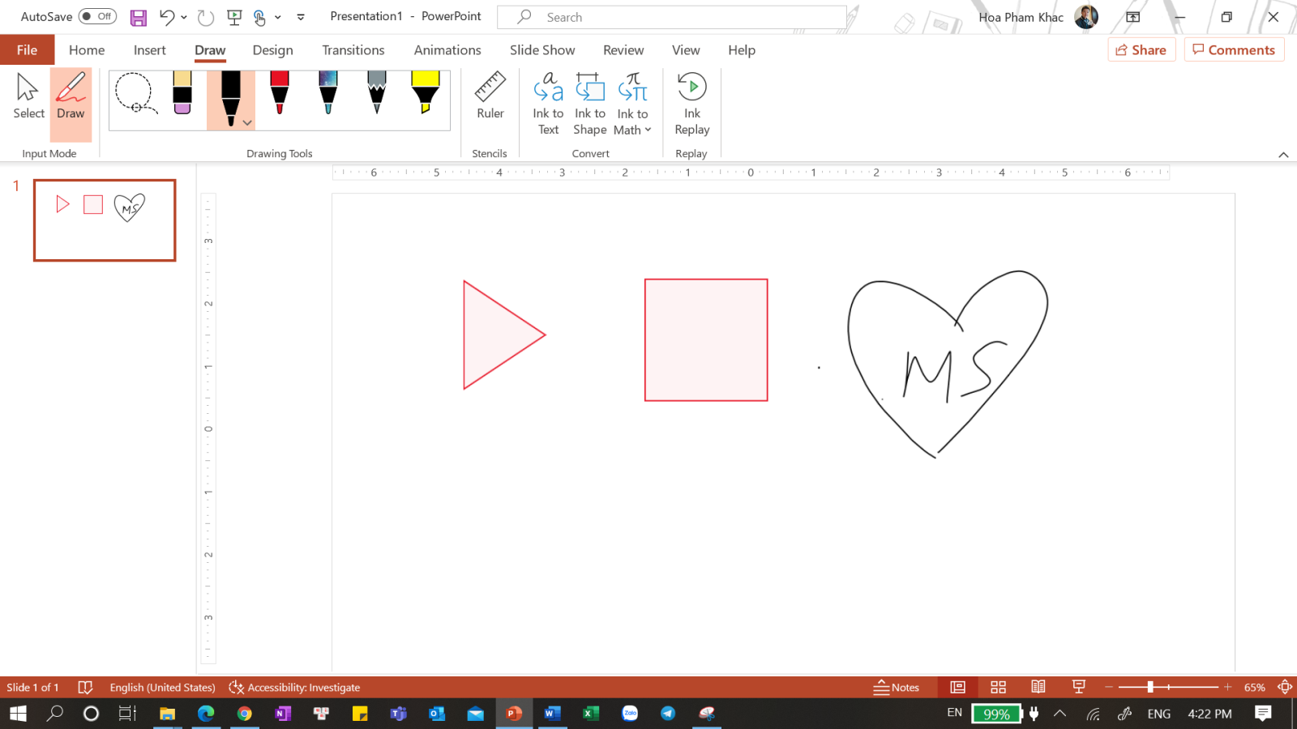Viewport: 1297px width, 729px height.
Task: Toggle AutoSave on
Action: (x=96, y=16)
